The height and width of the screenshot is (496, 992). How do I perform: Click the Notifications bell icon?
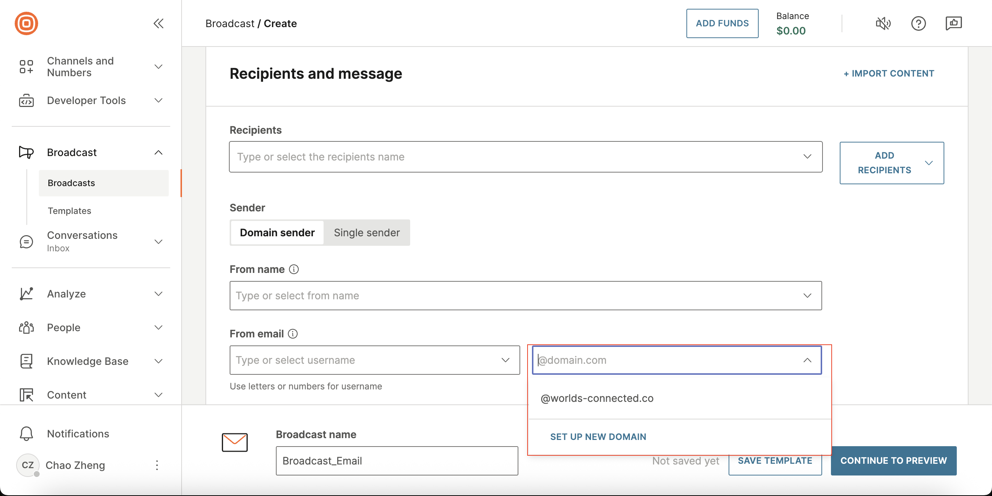click(x=26, y=434)
